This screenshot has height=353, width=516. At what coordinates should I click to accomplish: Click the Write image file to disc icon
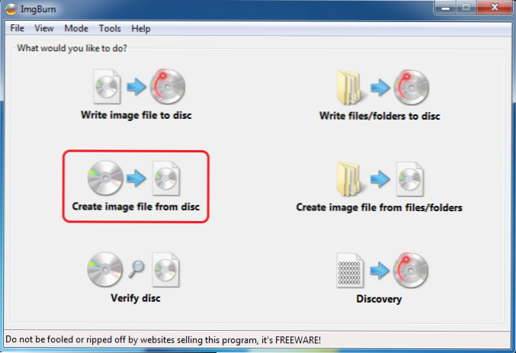pyautogui.click(x=139, y=87)
